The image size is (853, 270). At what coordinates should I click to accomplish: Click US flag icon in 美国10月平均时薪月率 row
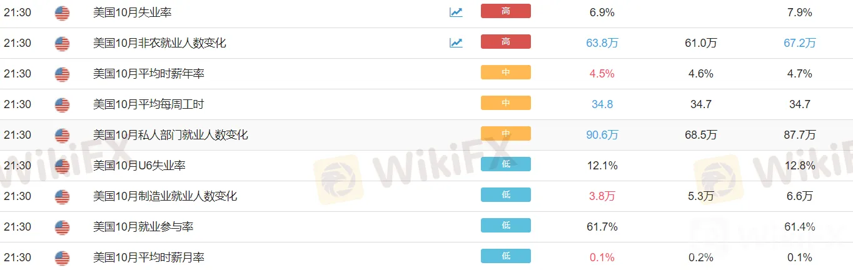click(x=62, y=258)
